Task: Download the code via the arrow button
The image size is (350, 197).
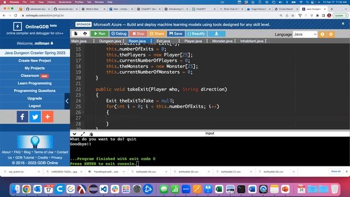Action: (217, 34)
